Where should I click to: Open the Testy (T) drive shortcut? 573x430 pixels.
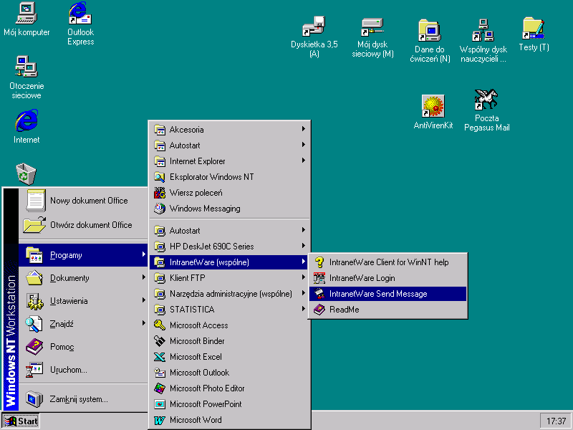533,29
